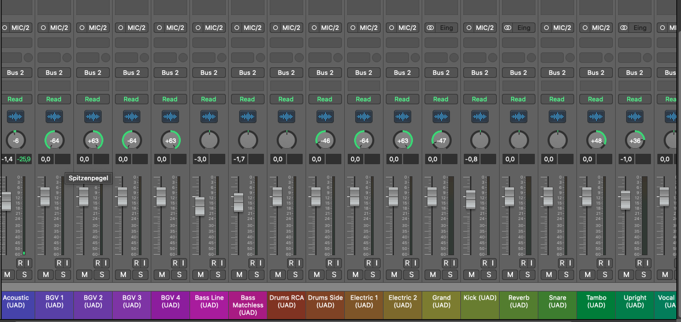Screen dimensions: 681x322
Task: Click the Bass Matchless gain field -1,7
Action: 239,159
